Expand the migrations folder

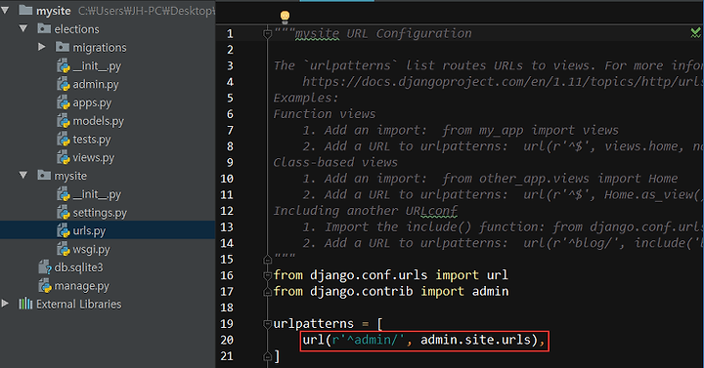point(42,47)
